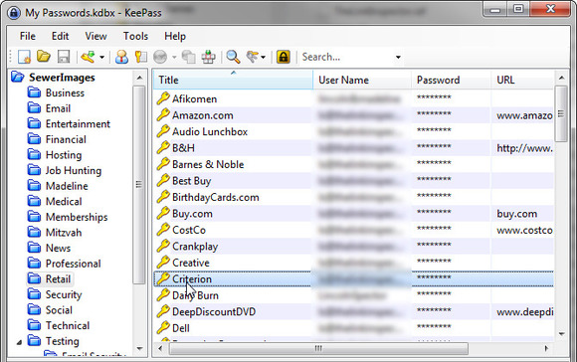Click the New database toolbar icon

(24, 57)
